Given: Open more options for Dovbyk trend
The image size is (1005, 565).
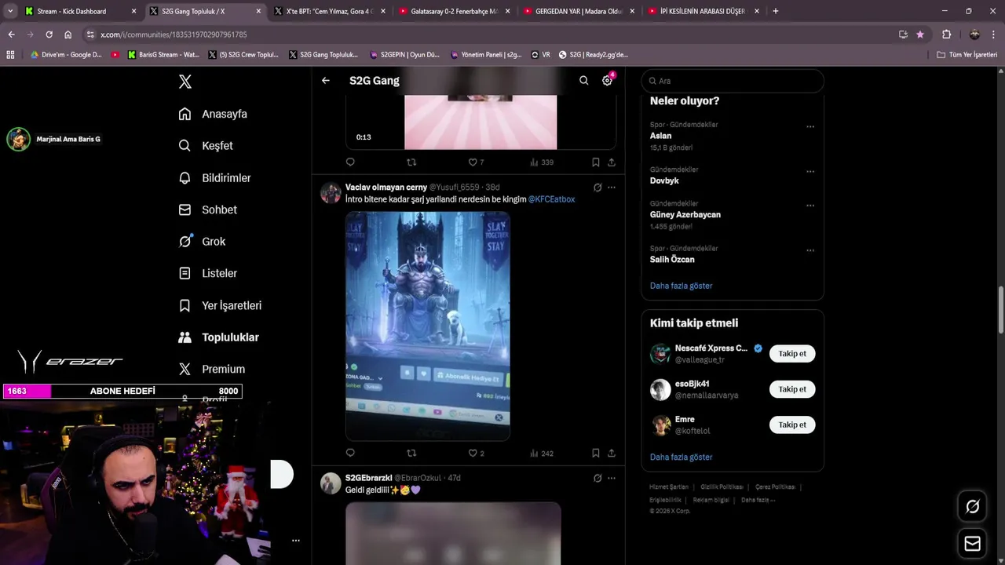Looking at the screenshot, I should pos(810,171).
